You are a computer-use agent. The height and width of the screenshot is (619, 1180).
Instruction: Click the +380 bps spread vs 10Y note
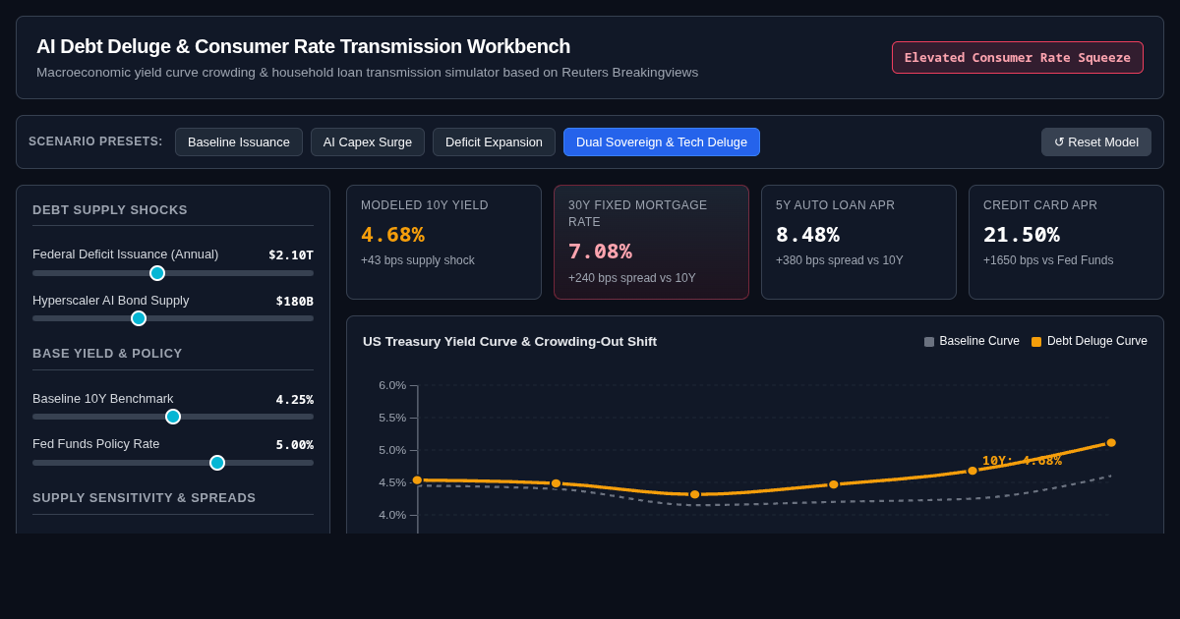point(840,260)
